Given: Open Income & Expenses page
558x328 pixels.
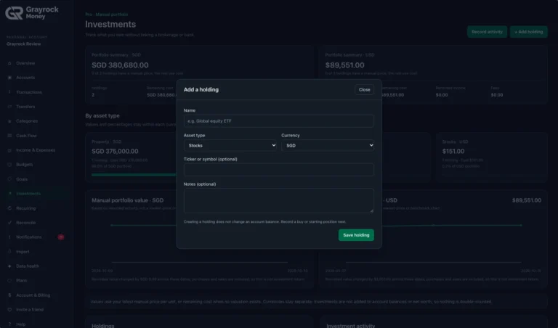Looking at the screenshot, I should click(x=36, y=150).
